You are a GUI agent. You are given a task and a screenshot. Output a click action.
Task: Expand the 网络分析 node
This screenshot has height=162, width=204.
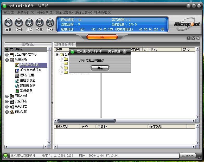tap(7, 96)
